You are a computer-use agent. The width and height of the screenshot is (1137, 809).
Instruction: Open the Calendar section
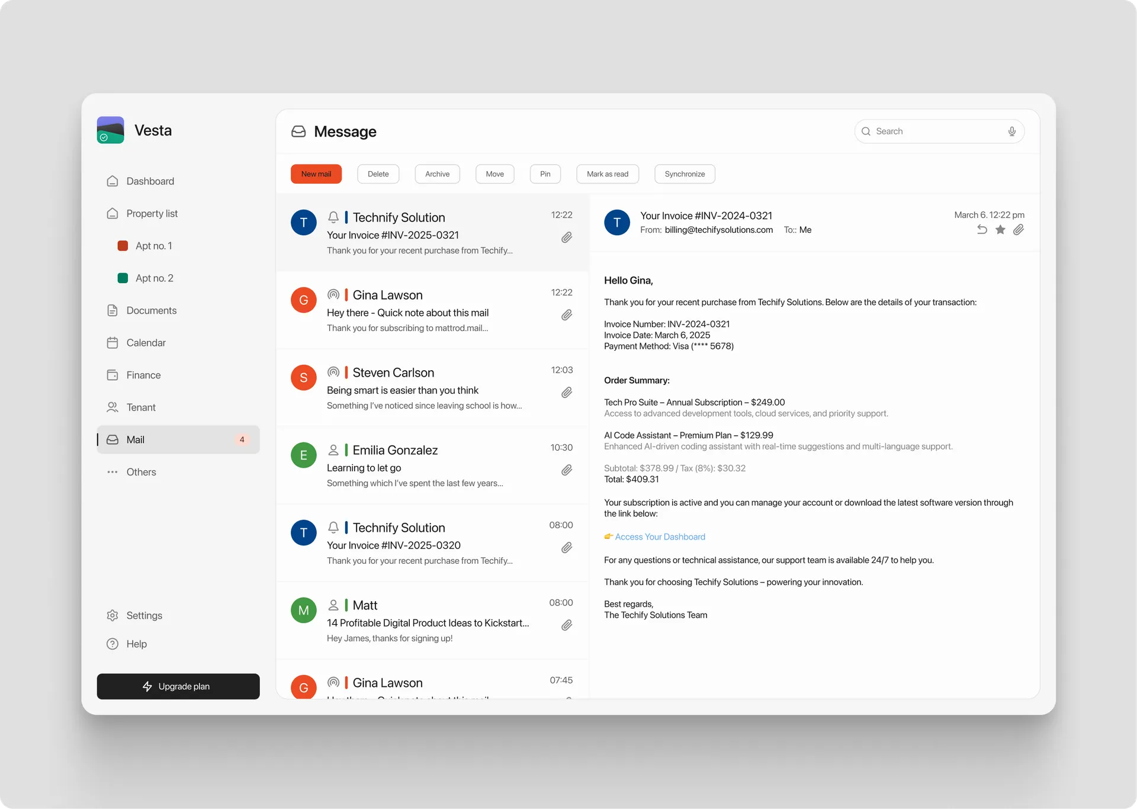click(x=178, y=343)
